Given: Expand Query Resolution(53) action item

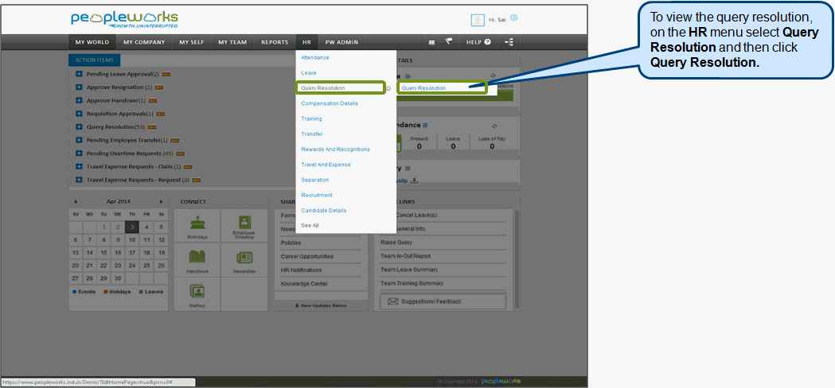Looking at the screenshot, I should pyautogui.click(x=79, y=127).
